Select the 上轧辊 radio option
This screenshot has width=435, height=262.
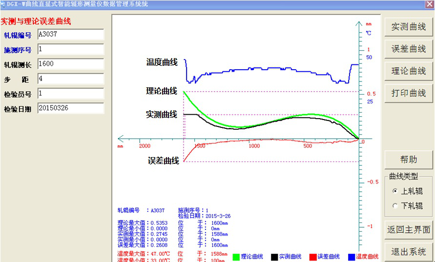point(395,191)
